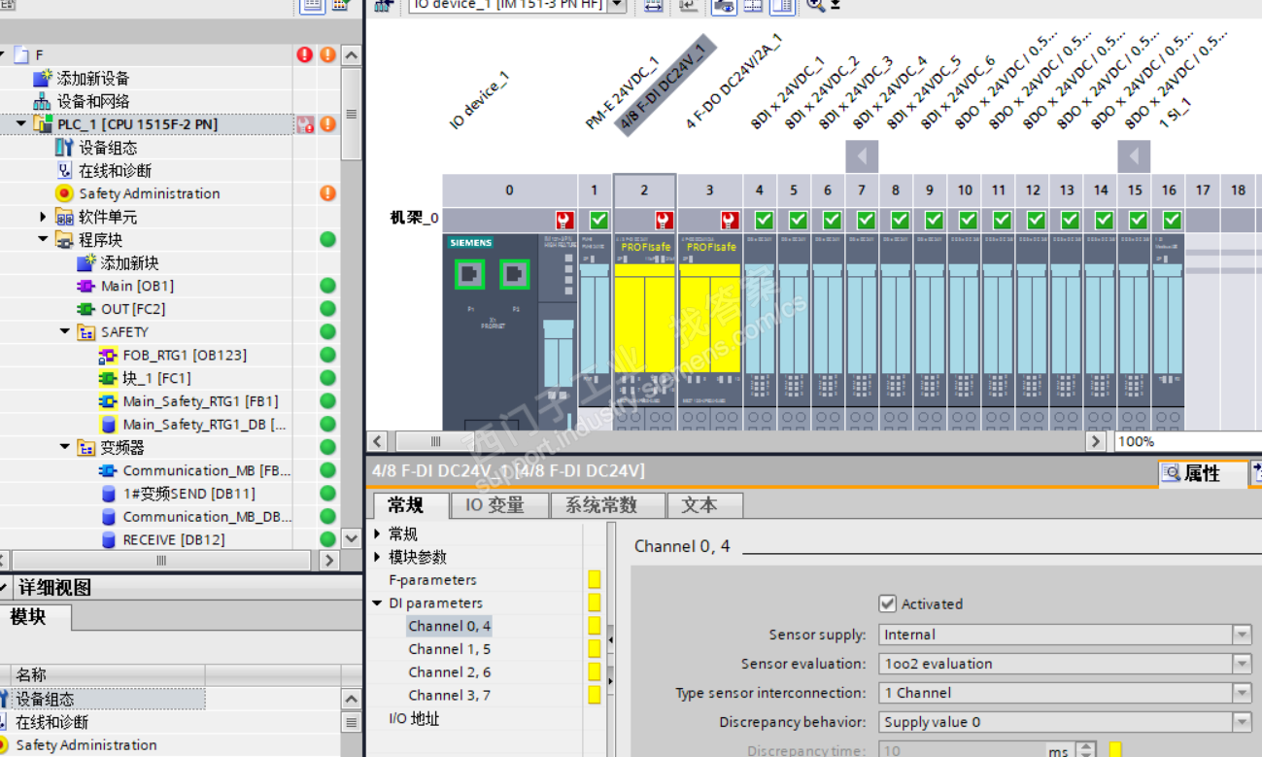Switch to the 文本 tab
This screenshot has height=757, width=1262.
tap(705, 505)
